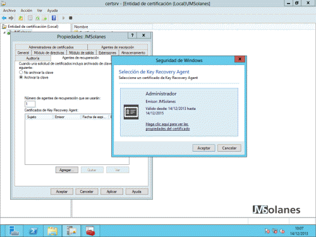Click the Emisor column header
Screen dimensions: 316x237
tap(67, 117)
